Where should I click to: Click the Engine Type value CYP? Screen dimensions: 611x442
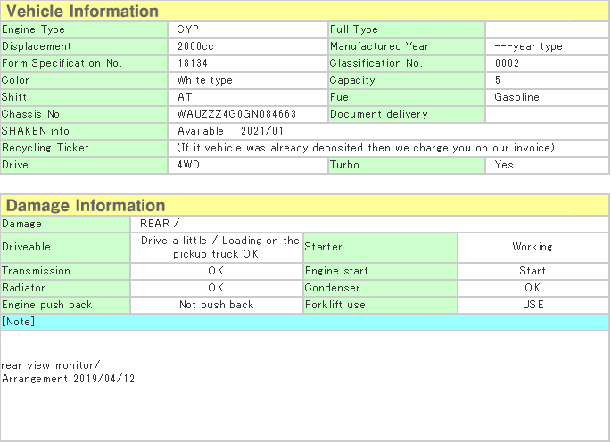pyautogui.click(x=188, y=29)
